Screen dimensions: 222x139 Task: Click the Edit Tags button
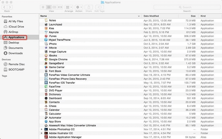[100, 7]
